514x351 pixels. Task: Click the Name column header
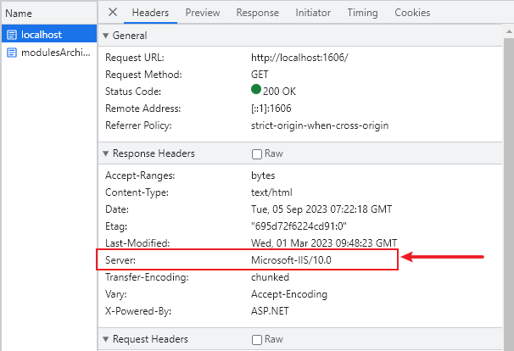click(19, 14)
